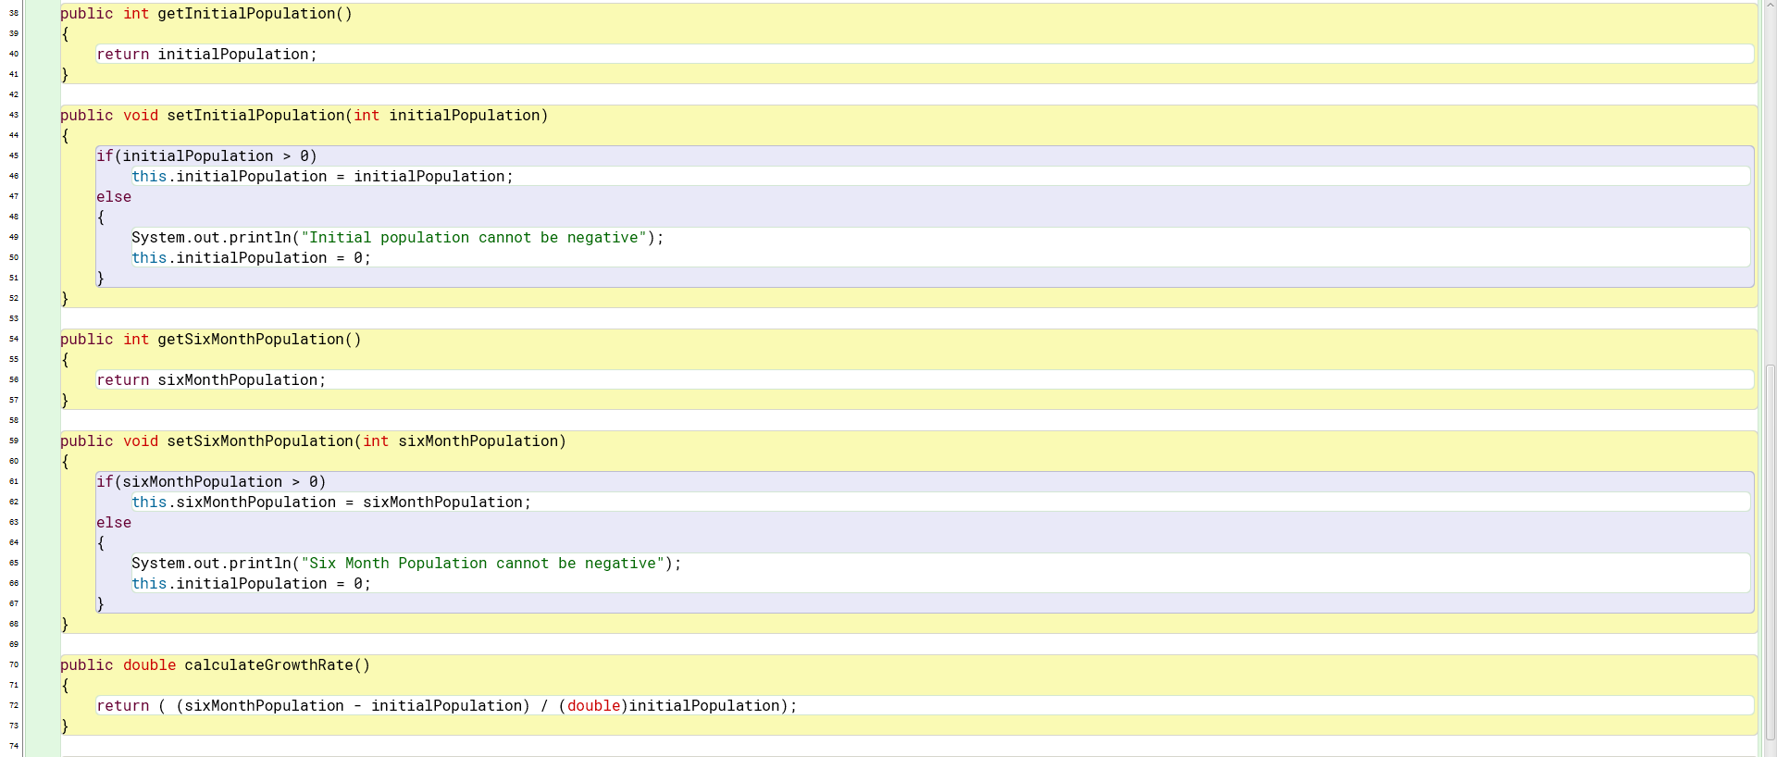Click the calculateGrowthRate() method header
Screen dimensions: 1777x757
[215, 665]
